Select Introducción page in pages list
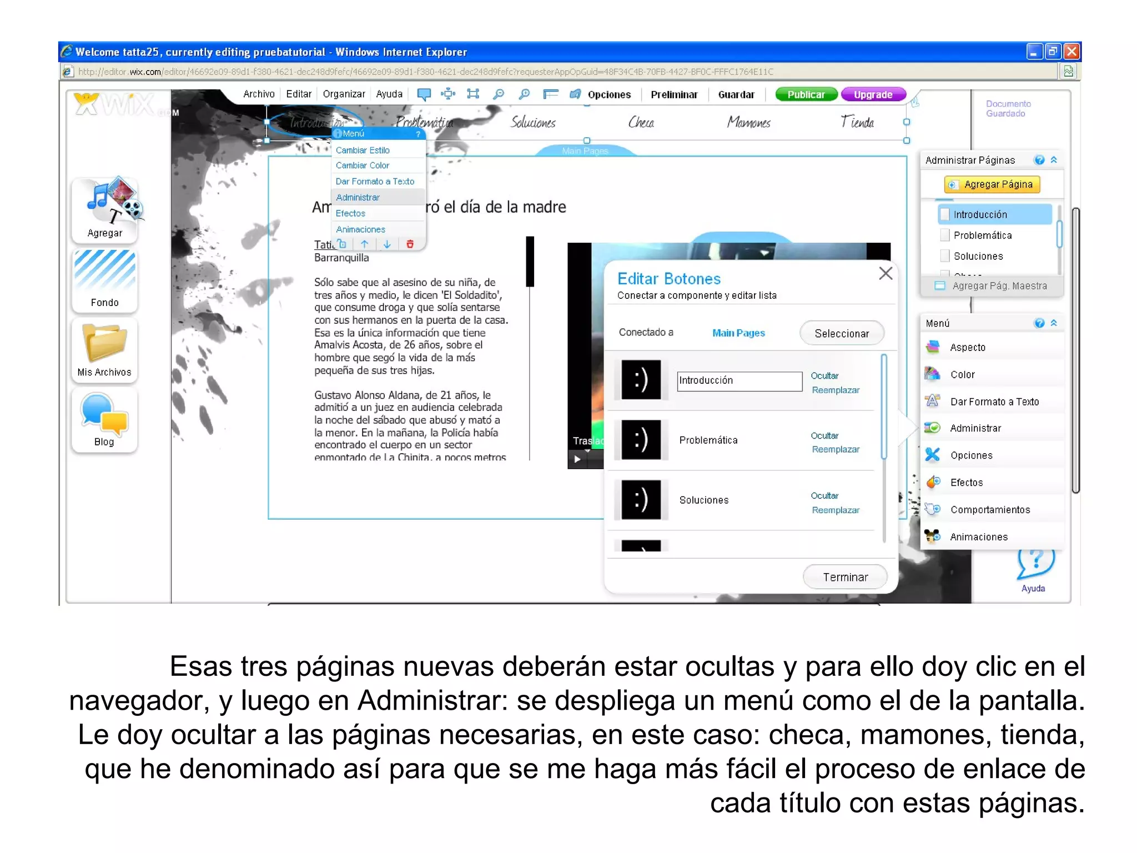Screen dimensions: 1137x853 tap(995, 214)
